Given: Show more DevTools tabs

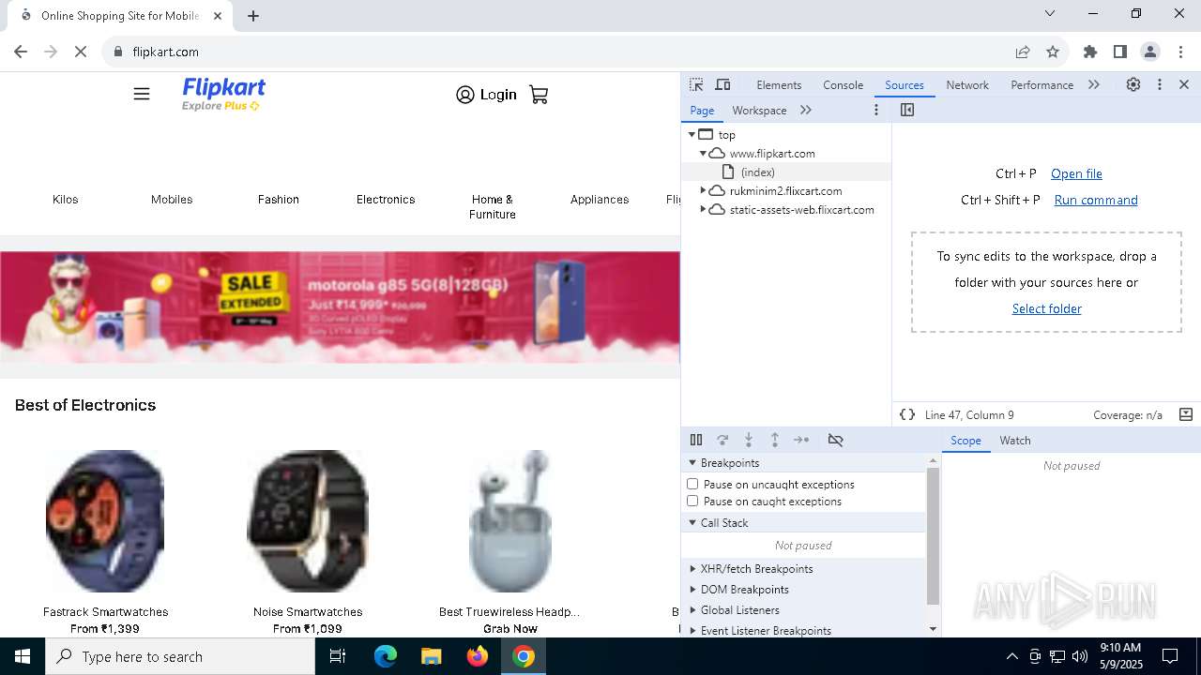Looking at the screenshot, I should (1094, 84).
